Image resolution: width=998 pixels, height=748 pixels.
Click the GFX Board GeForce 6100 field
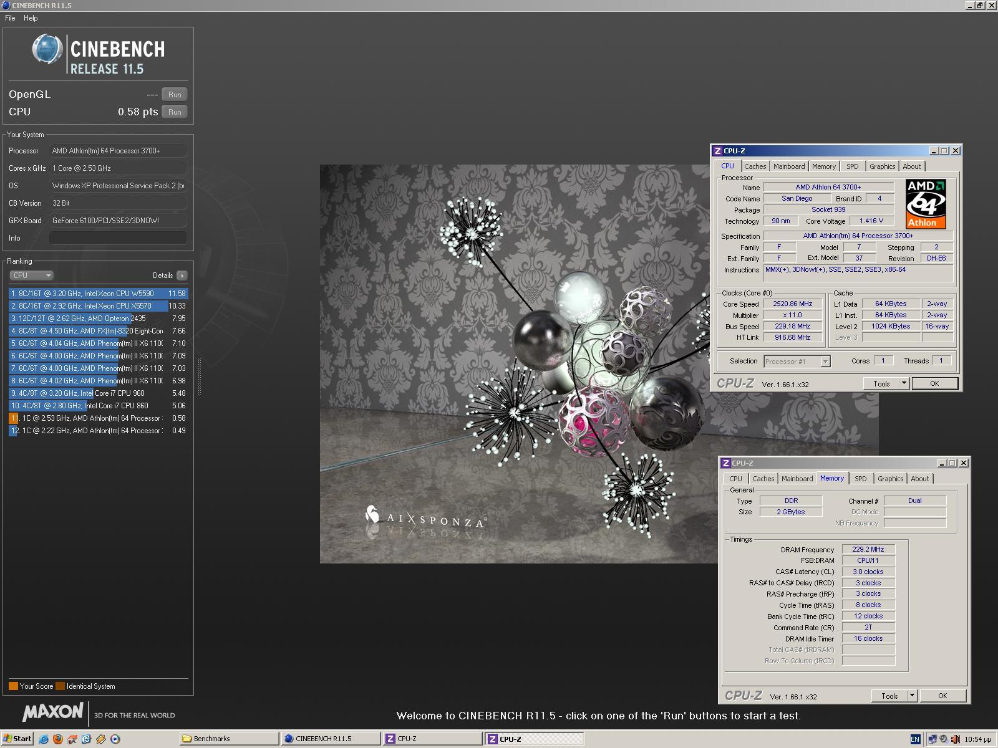click(118, 221)
